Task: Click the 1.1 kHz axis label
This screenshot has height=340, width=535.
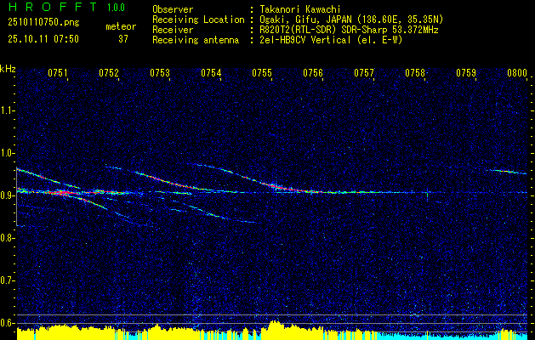Action: [8, 110]
